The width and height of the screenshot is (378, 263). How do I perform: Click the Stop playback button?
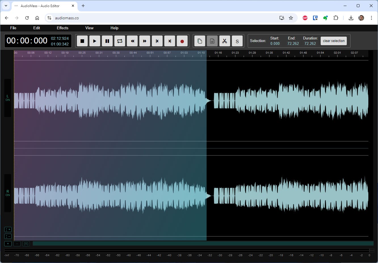point(82,41)
